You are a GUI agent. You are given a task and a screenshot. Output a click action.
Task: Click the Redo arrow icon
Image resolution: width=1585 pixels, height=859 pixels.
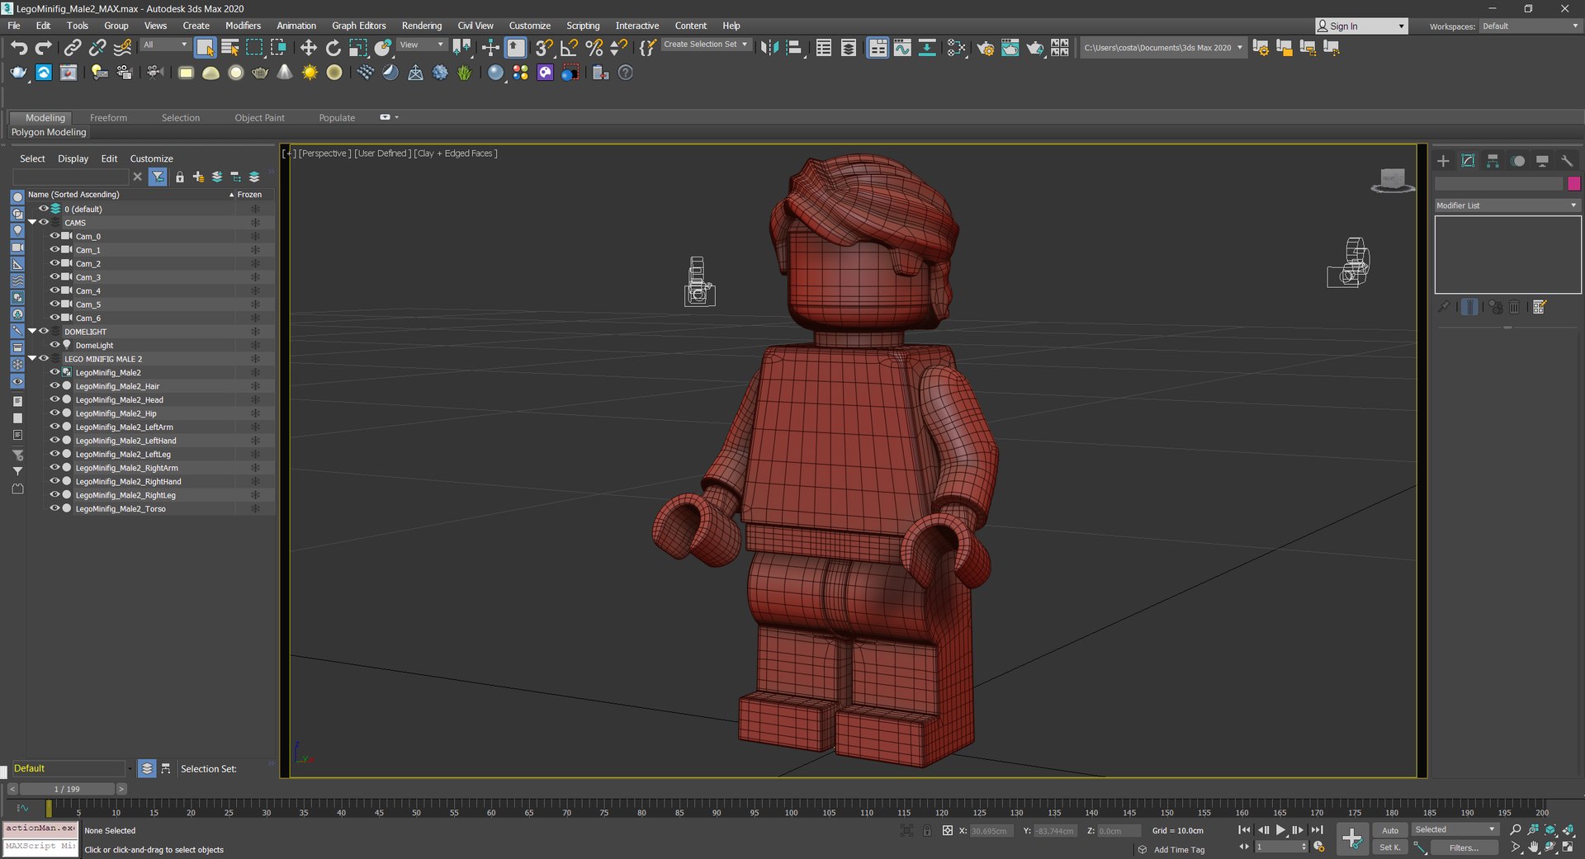click(43, 48)
